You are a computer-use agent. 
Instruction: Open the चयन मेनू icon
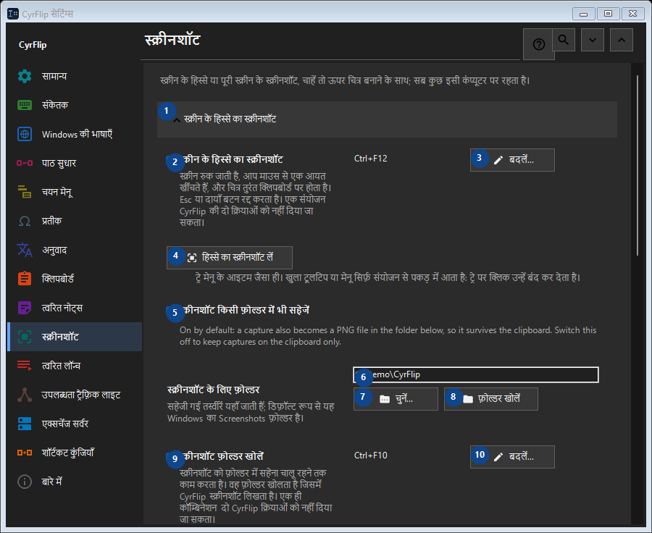click(25, 192)
